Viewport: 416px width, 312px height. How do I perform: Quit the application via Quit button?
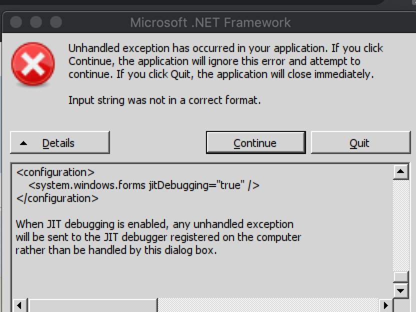pos(360,142)
